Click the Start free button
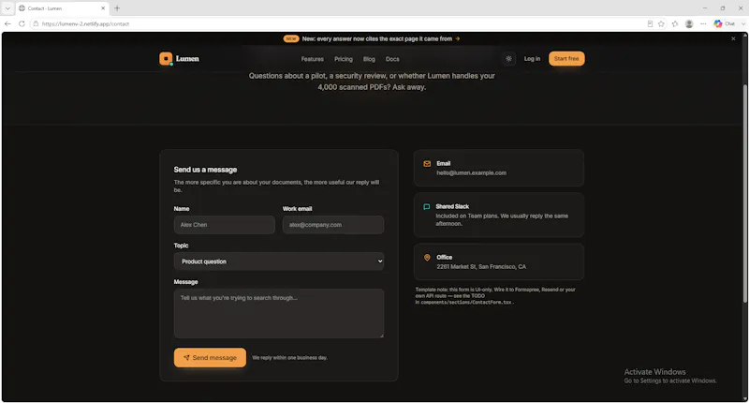Screen dimensions: 749x403 click(x=566, y=58)
